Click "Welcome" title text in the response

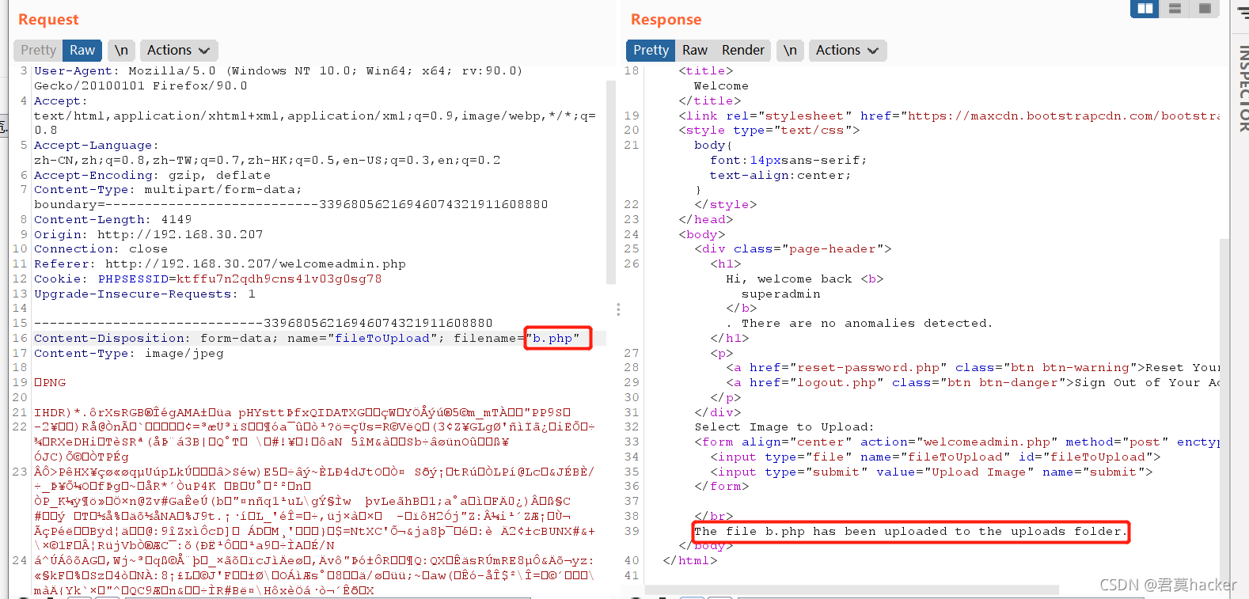[721, 86]
